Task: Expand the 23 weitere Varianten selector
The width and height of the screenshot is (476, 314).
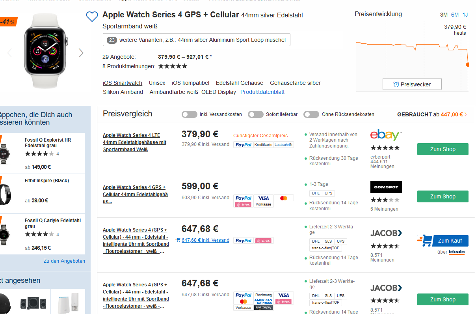Action: pos(196,40)
